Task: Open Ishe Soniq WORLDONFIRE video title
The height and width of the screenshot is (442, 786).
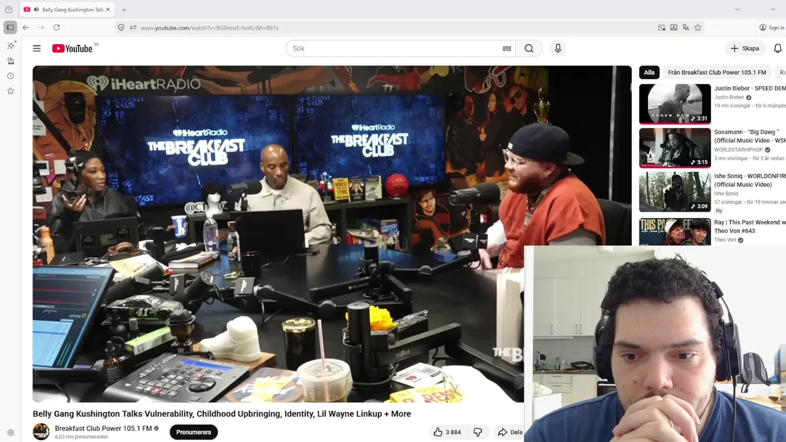Action: [750, 180]
